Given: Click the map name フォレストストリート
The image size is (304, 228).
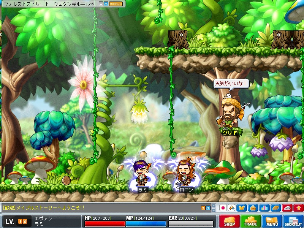Looking at the screenshot, I should [26, 4].
